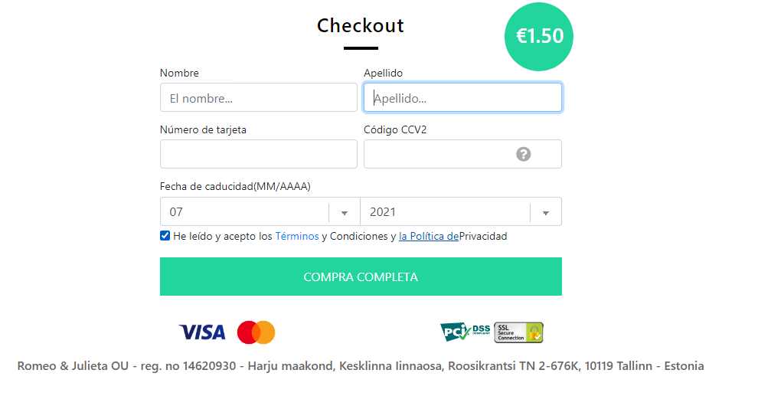758x396 pixels.
Task: Click the €1.50 price circle
Action: click(x=539, y=37)
